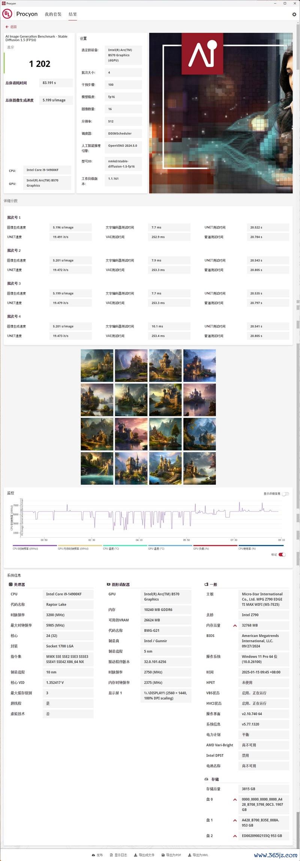Expand the 盘 1 storage row
This screenshot has height=861, width=300.
(x=235, y=820)
